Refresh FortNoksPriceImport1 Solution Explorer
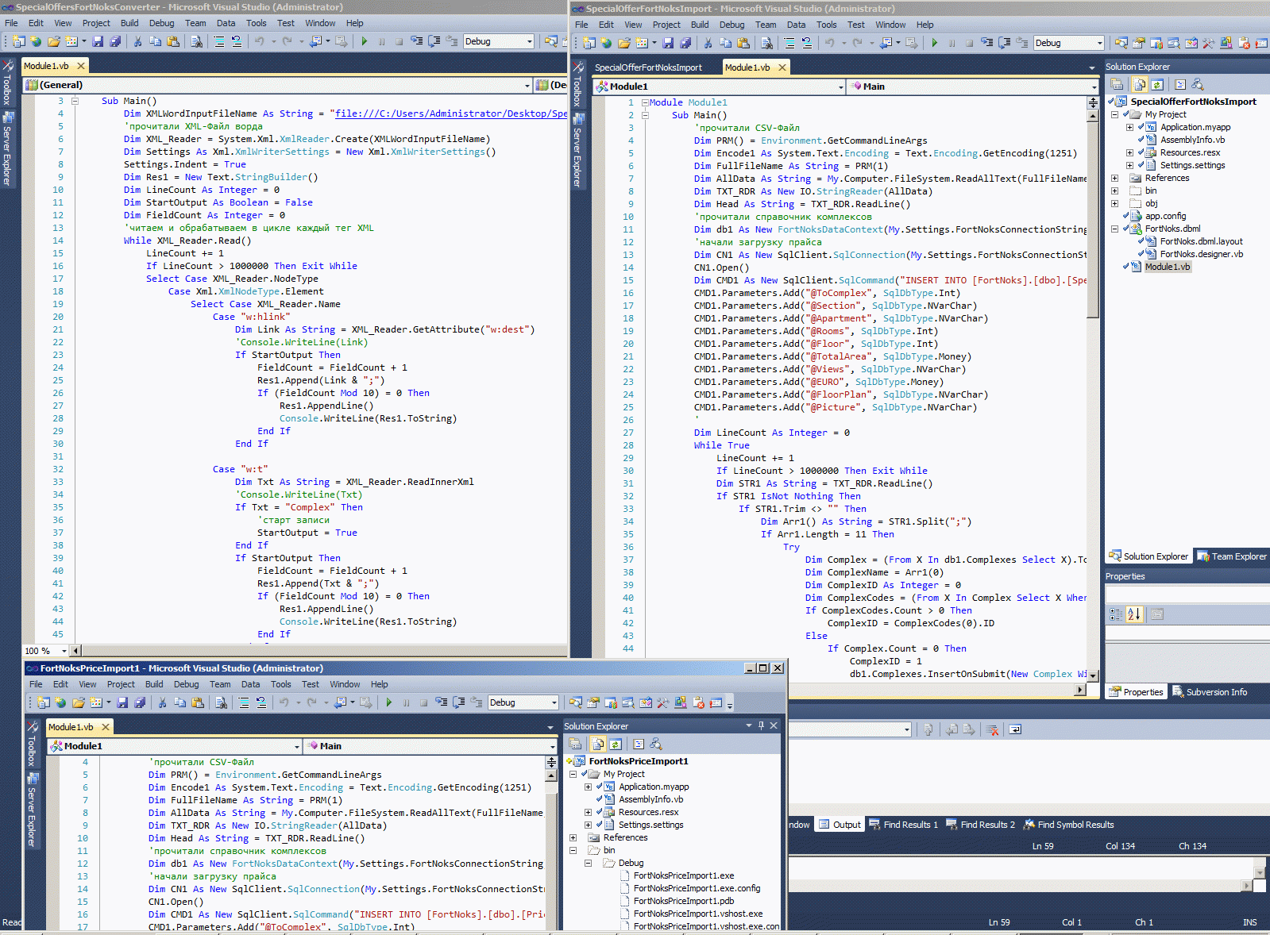 tap(616, 744)
